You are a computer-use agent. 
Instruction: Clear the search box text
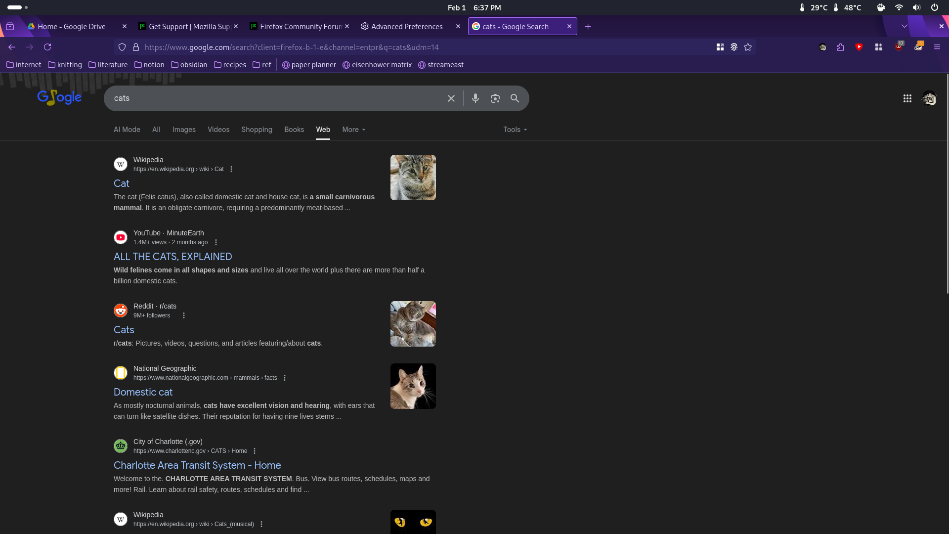tap(451, 98)
